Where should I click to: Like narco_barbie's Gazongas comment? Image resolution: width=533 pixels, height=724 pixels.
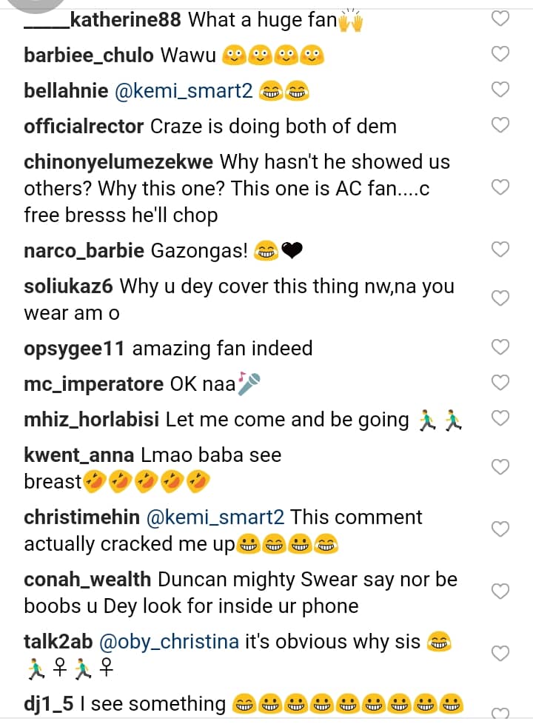click(x=501, y=249)
